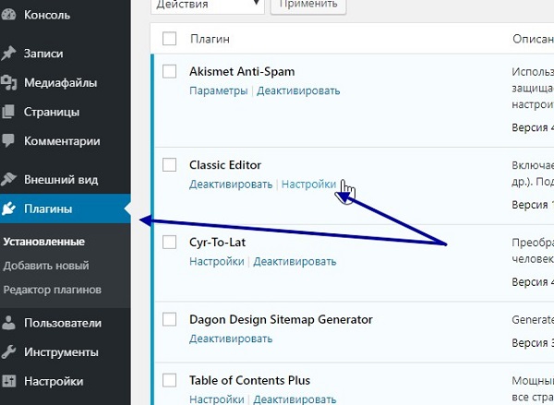This screenshot has height=405, width=554.
Task: Sort by the Плагин column header
Action: coord(210,39)
